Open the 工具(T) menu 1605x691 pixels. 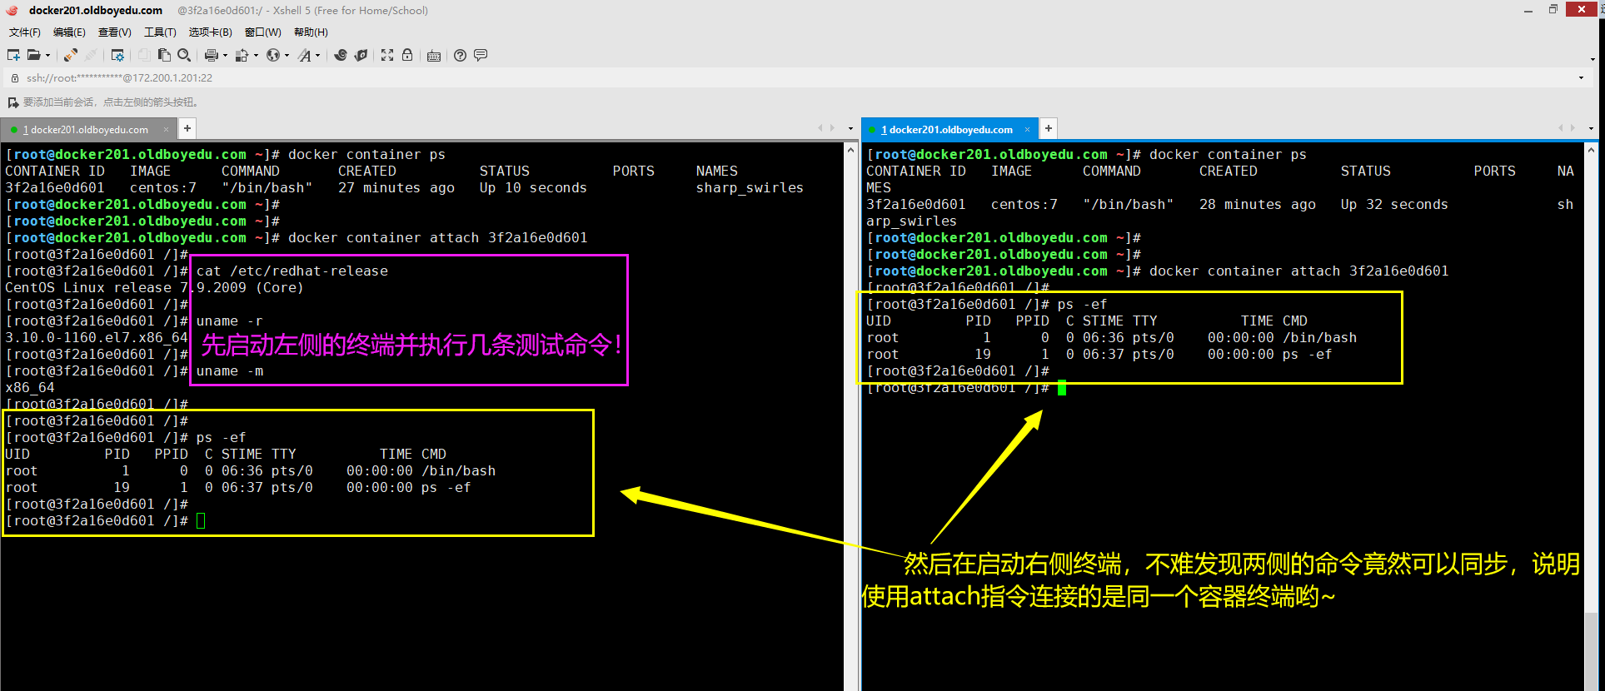coord(160,32)
